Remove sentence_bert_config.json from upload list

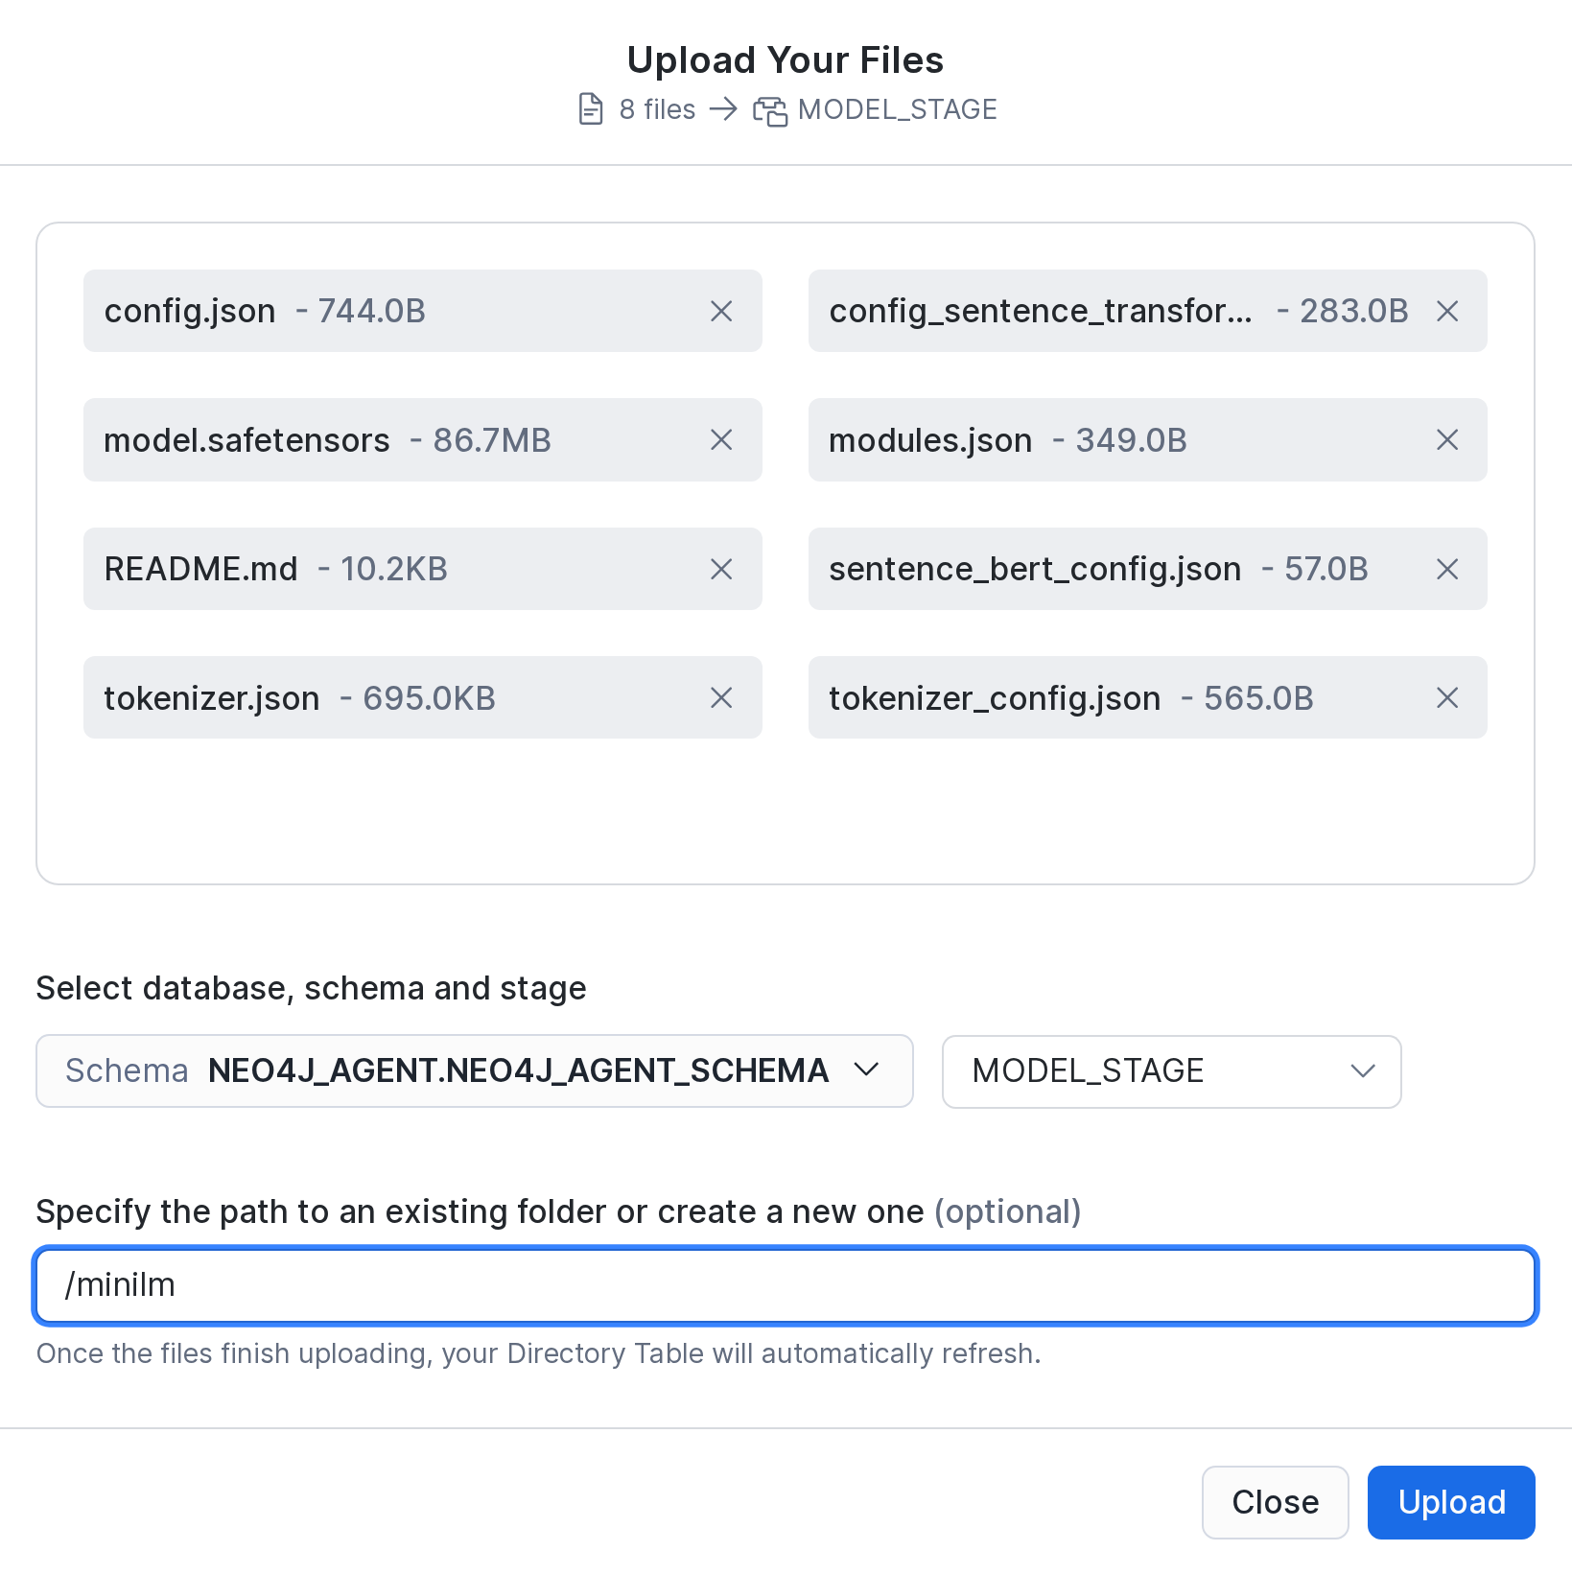coord(1447,569)
